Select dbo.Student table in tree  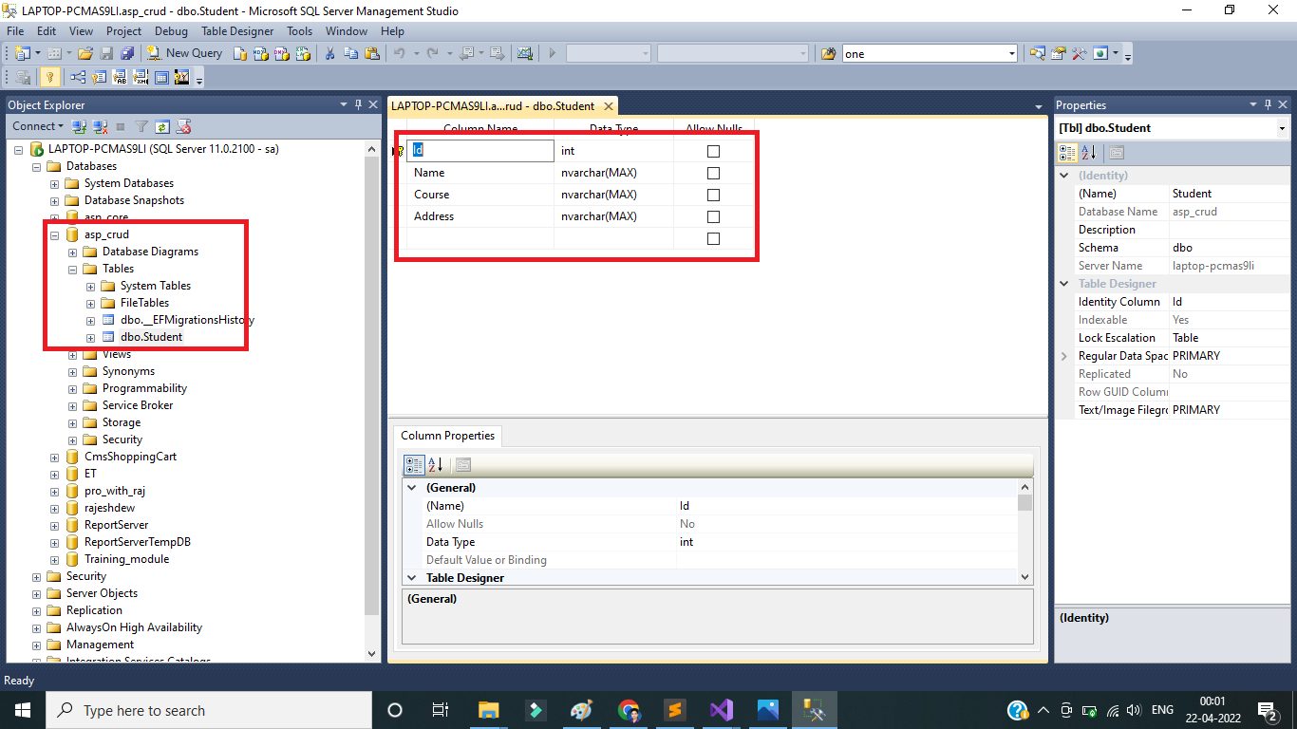(151, 337)
